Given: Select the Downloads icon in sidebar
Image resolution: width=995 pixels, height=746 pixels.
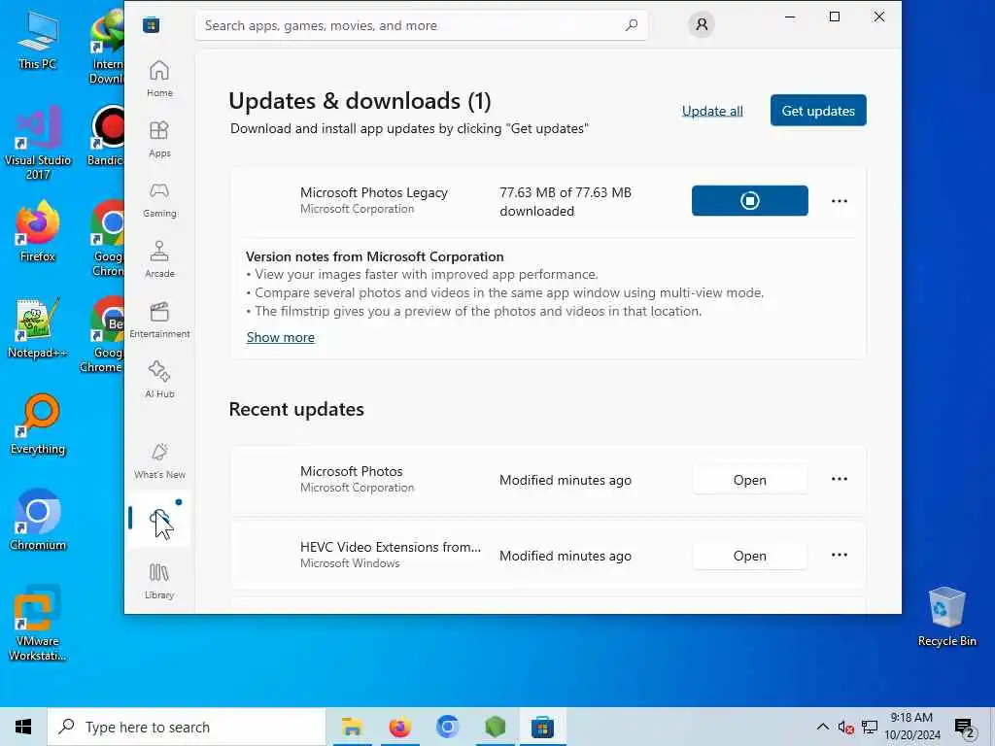Looking at the screenshot, I should 159,520.
